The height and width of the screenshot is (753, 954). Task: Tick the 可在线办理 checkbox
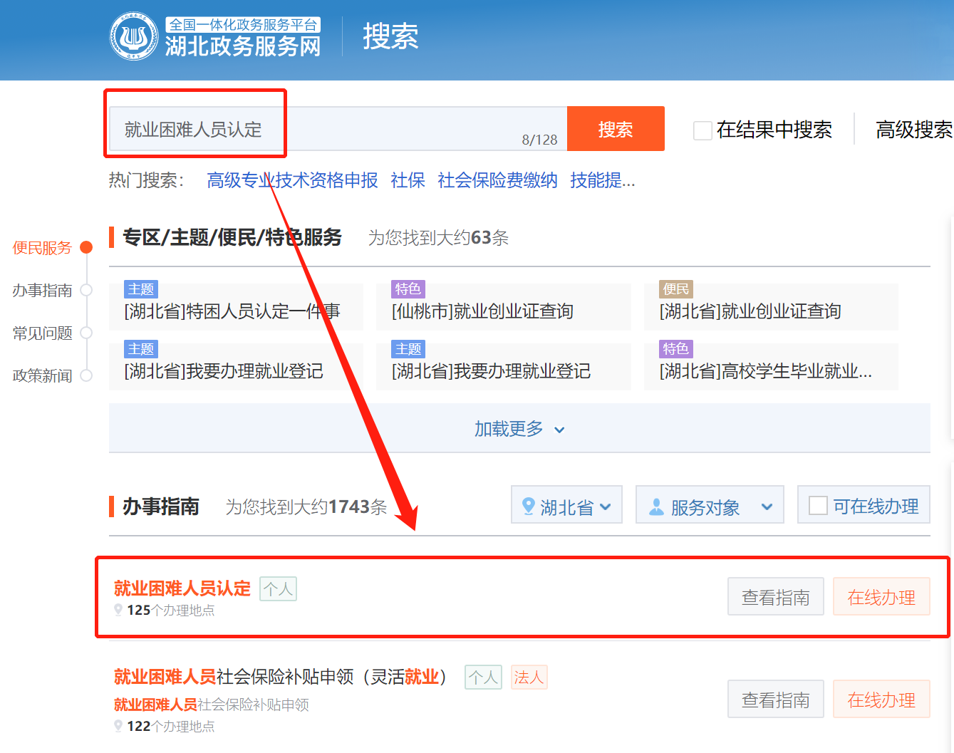click(818, 506)
